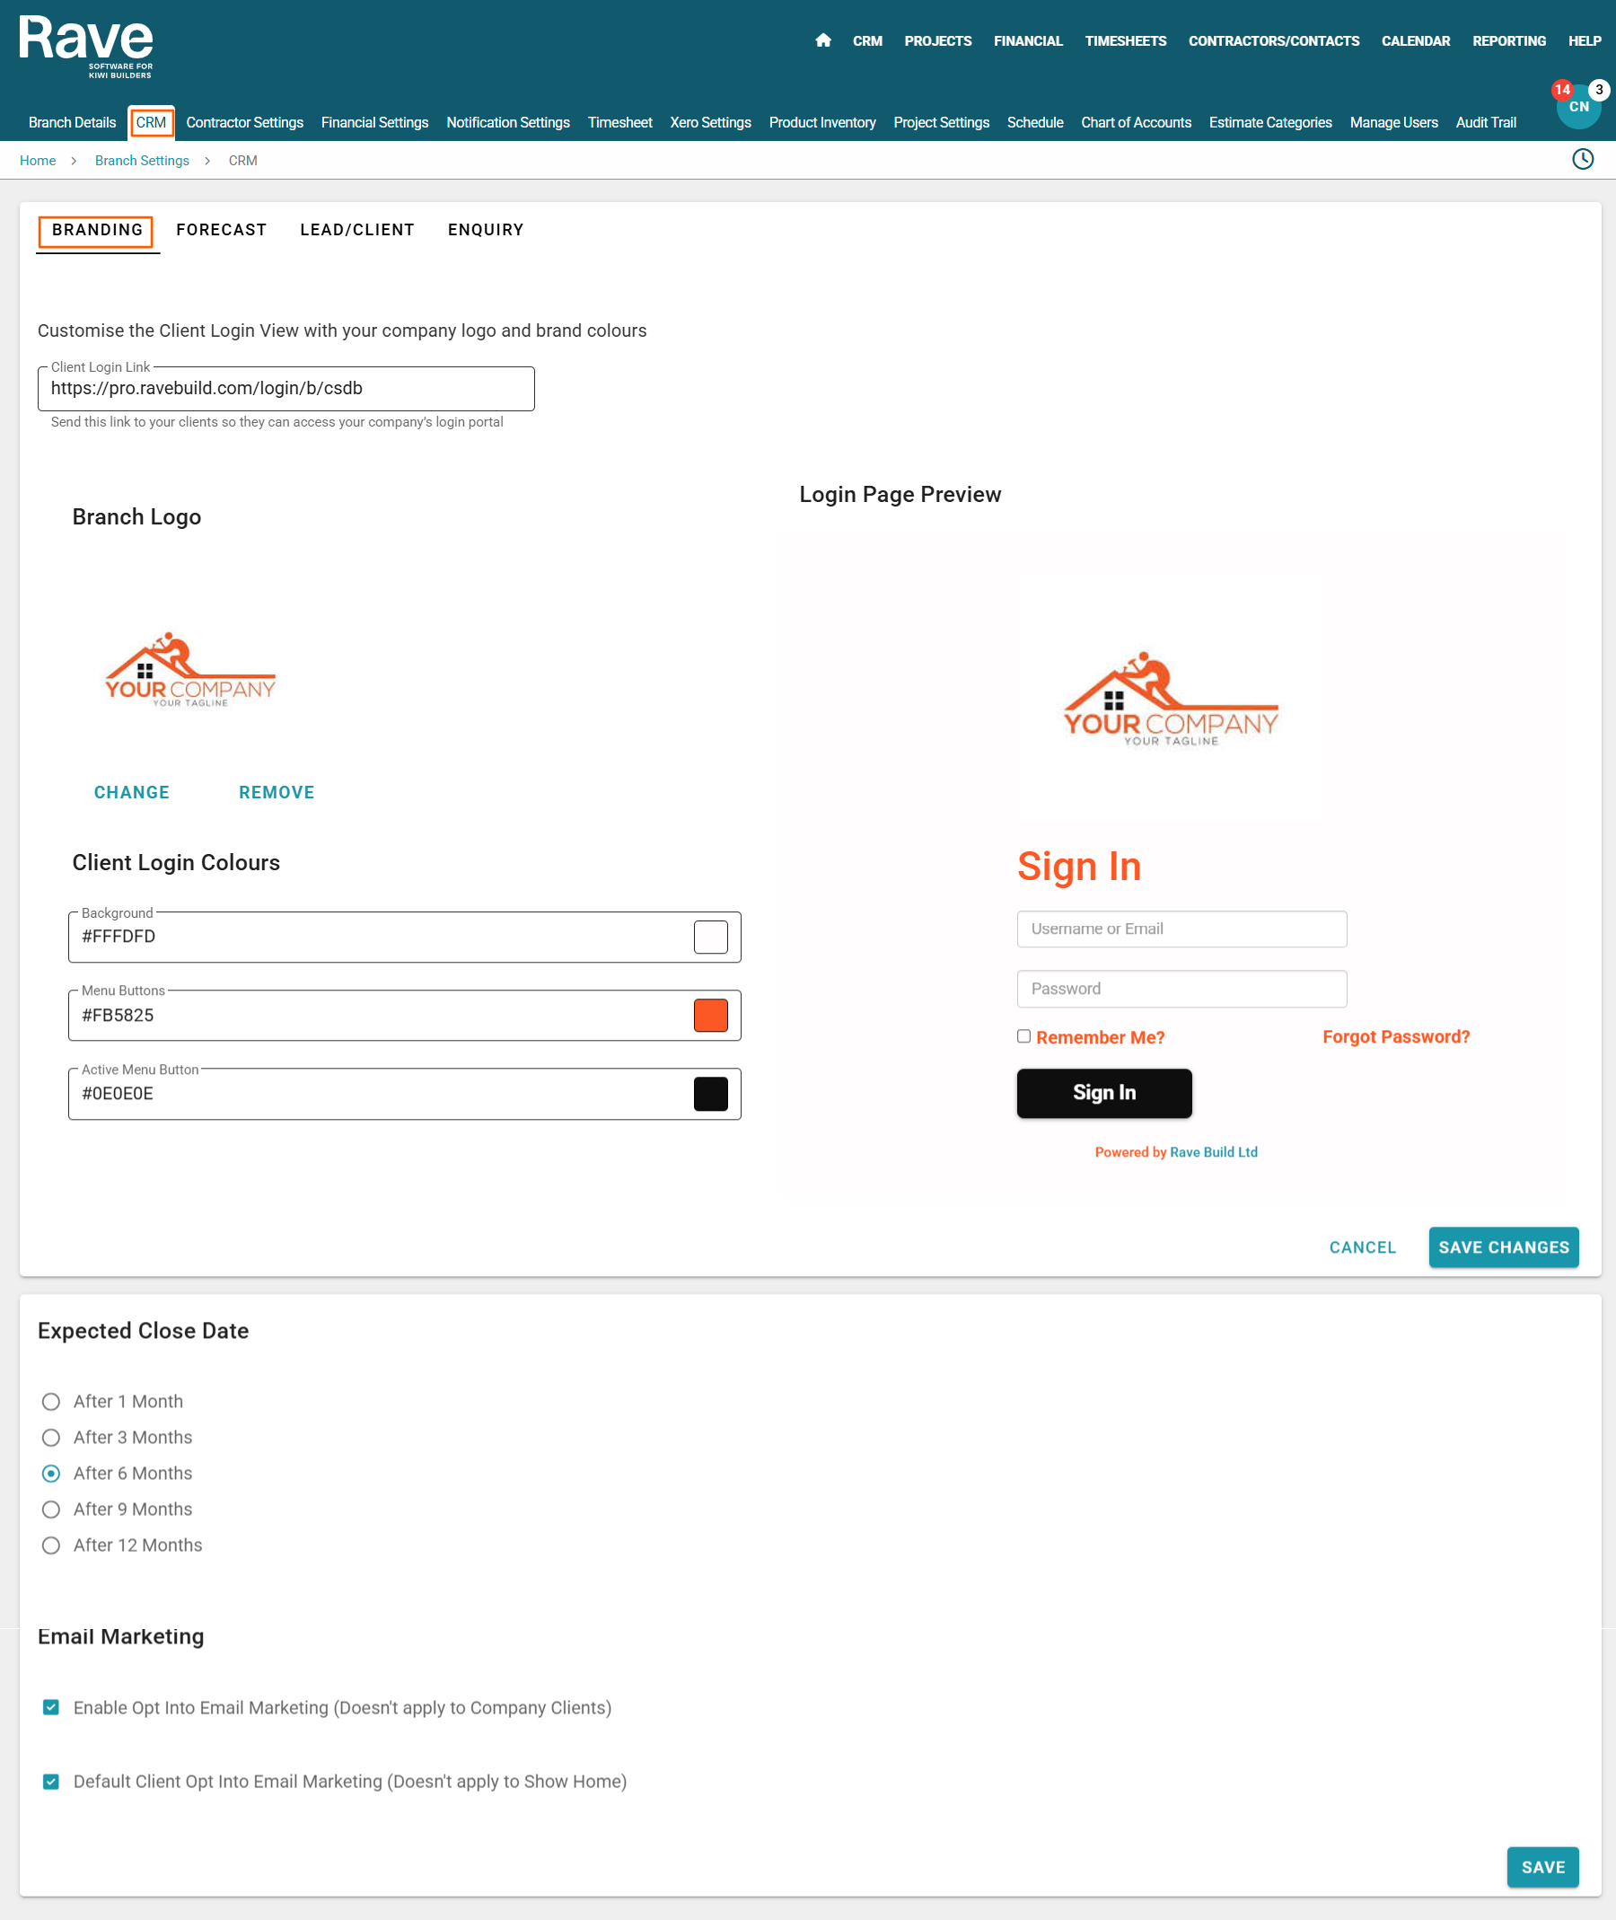Select the After 1 Month option
Viewport: 1616px width, 1920px height.
pyautogui.click(x=51, y=1401)
